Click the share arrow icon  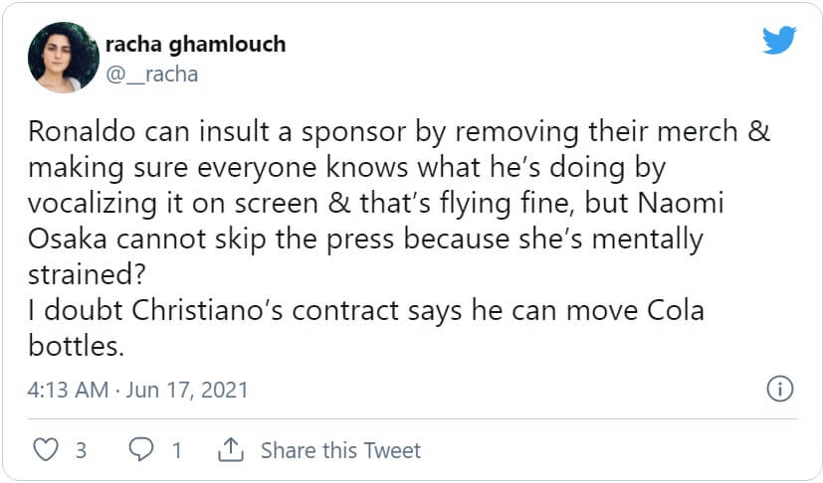[x=231, y=450]
